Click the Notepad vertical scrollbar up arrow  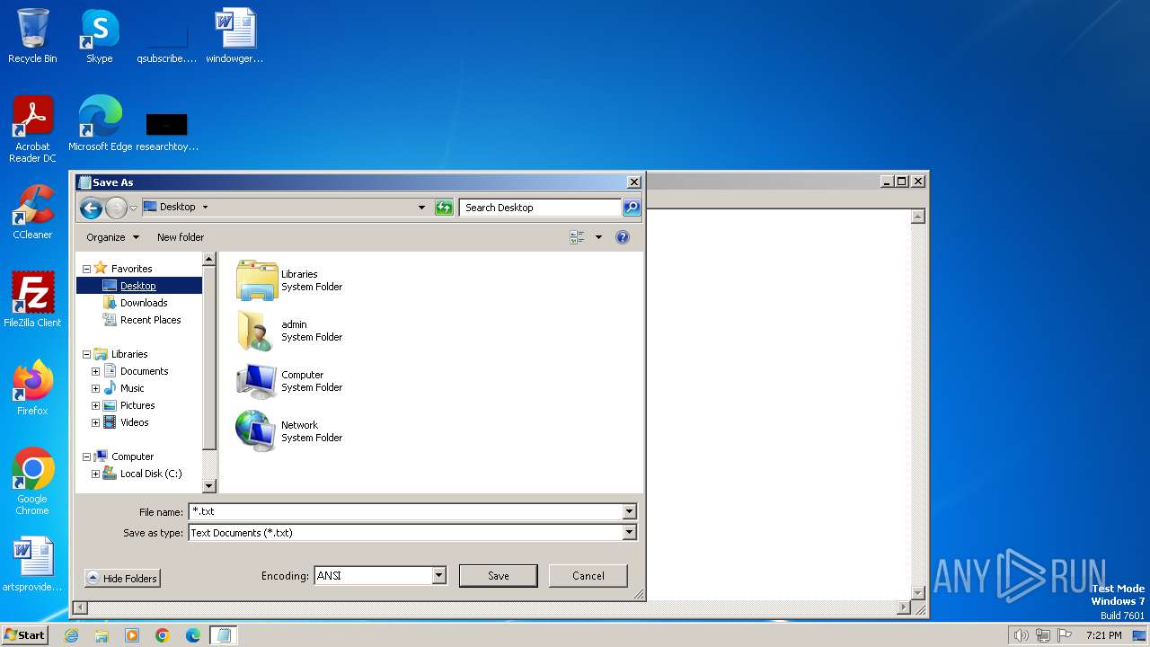(x=918, y=217)
